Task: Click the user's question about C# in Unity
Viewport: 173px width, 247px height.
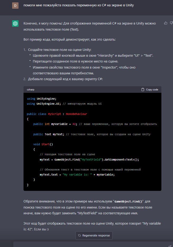Action: click(79, 5)
